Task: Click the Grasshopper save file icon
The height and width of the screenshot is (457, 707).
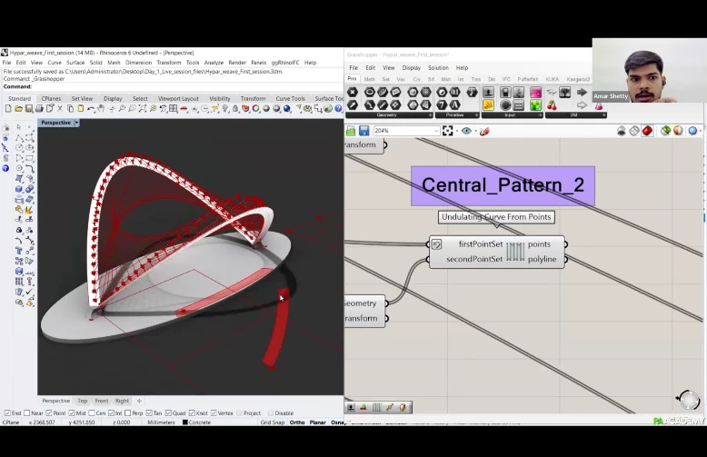Action: tap(363, 131)
